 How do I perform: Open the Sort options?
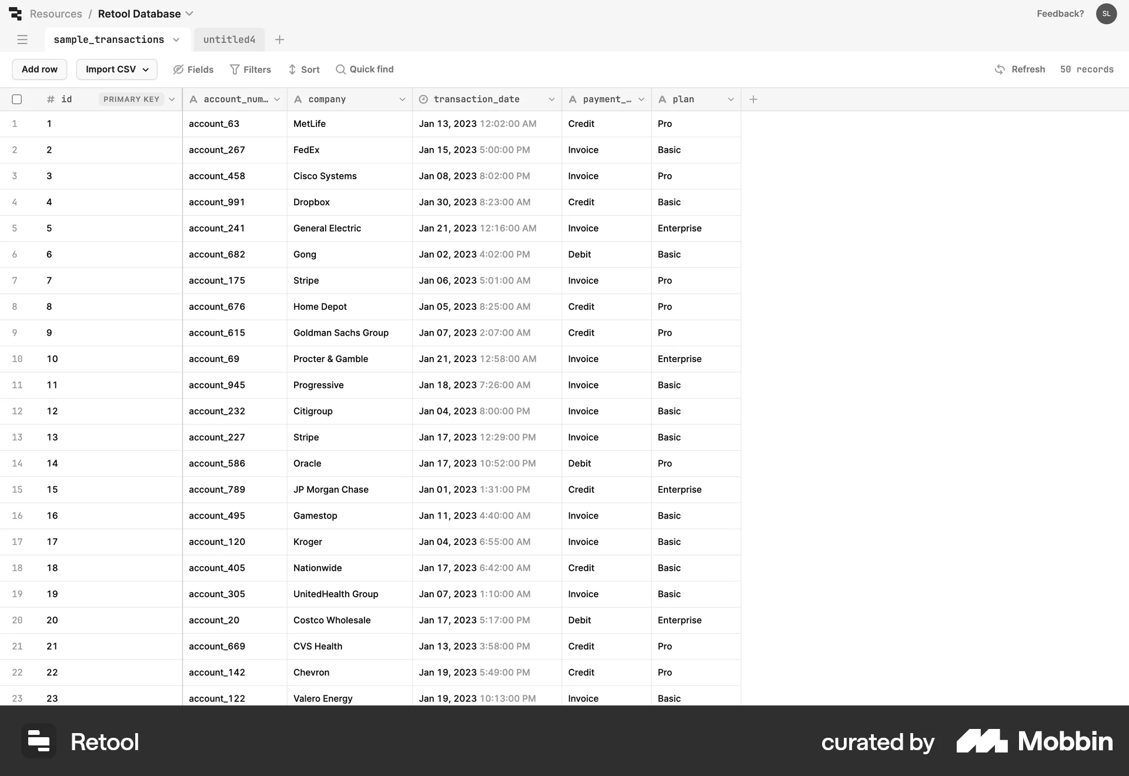point(303,69)
